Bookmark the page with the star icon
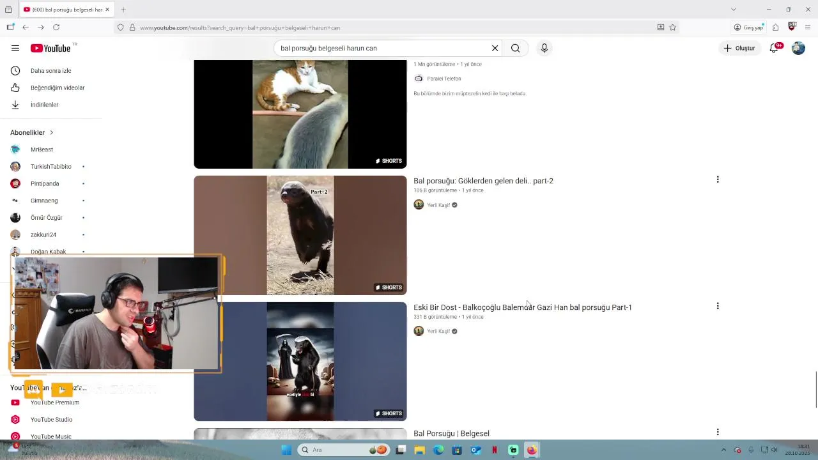Image resolution: width=818 pixels, height=460 pixels. click(672, 27)
